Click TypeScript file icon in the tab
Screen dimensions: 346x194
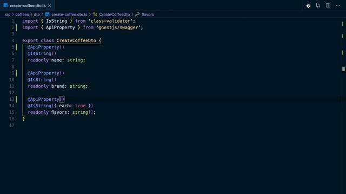5,5
